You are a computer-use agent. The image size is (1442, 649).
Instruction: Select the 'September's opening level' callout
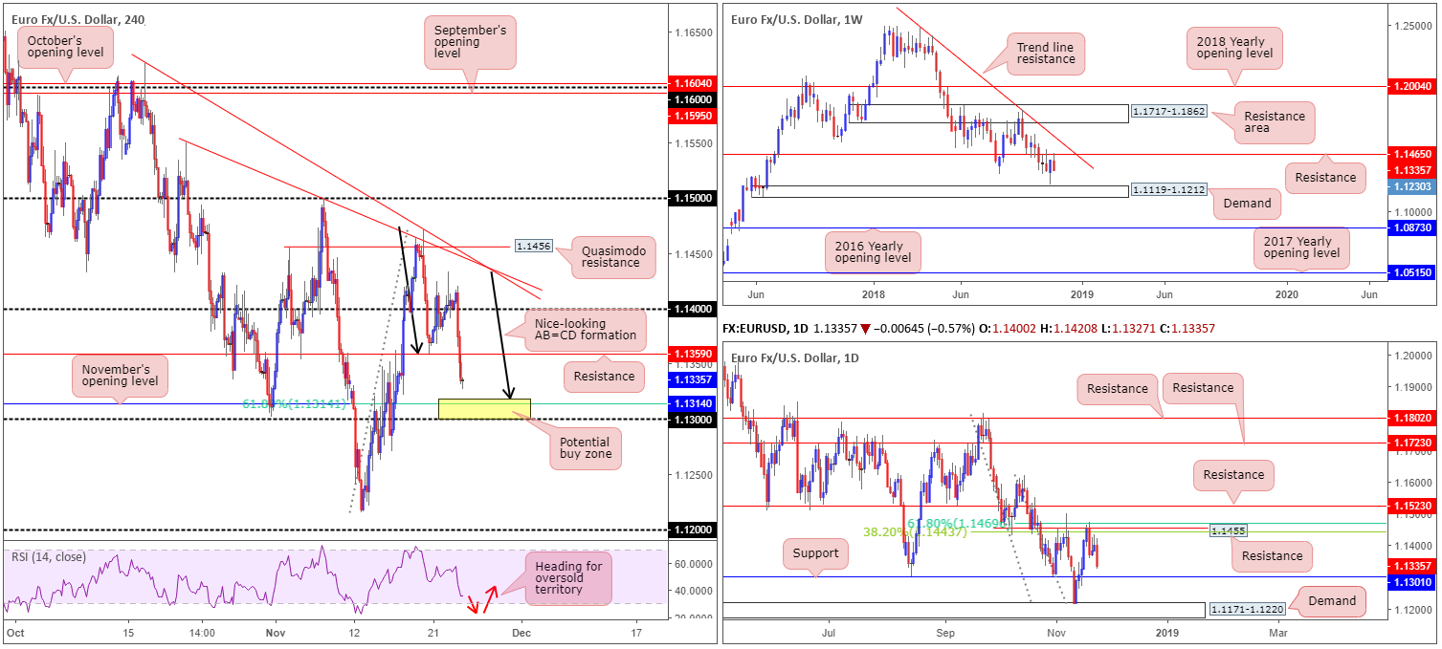(x=471, y=42)
